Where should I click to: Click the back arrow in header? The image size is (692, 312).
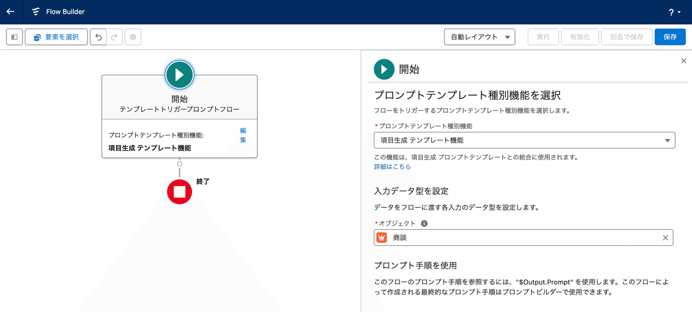pos(10,12)
